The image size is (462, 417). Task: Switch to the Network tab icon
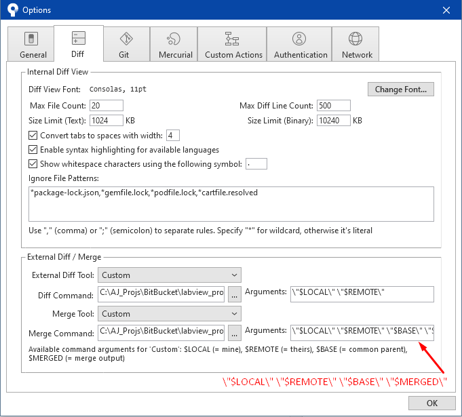(356, 39)
